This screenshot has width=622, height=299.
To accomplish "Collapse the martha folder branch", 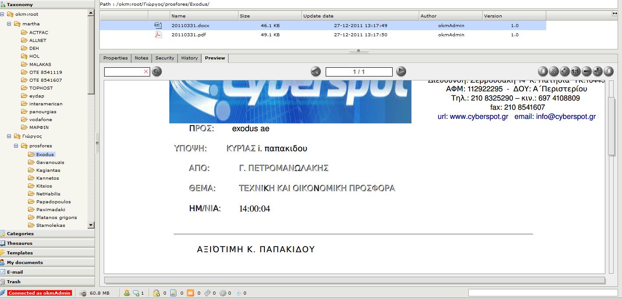I will pyautogui.click(x=9, y=24).
